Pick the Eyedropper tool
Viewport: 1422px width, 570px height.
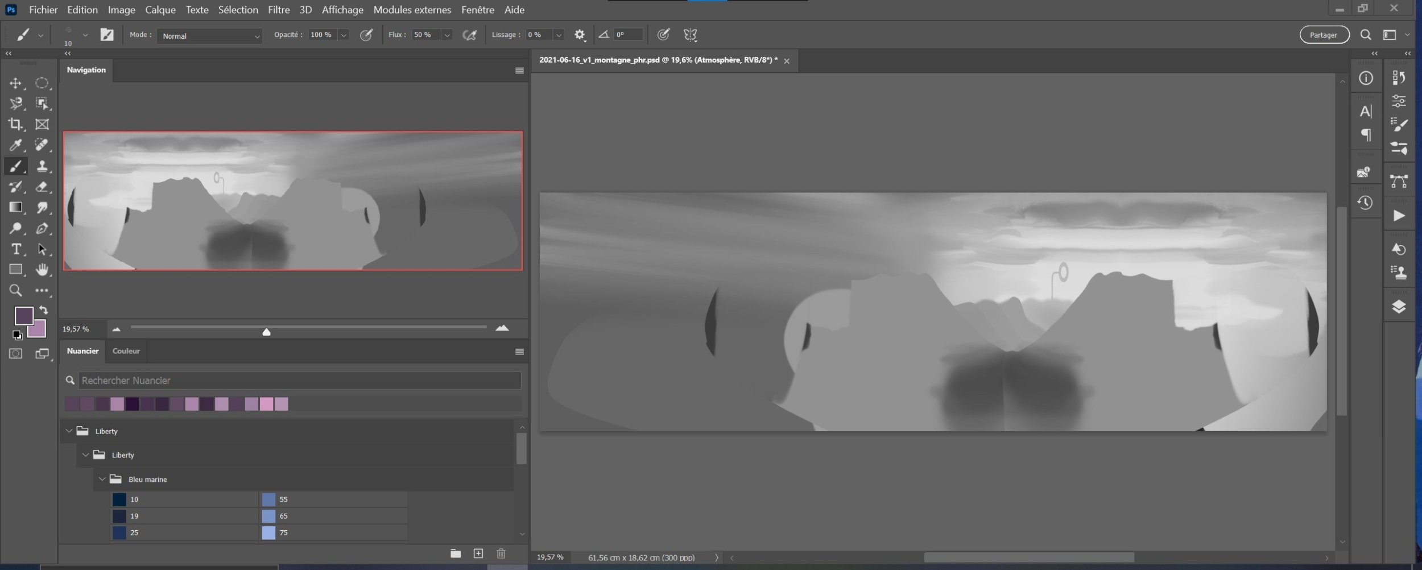tap(15, 146)
